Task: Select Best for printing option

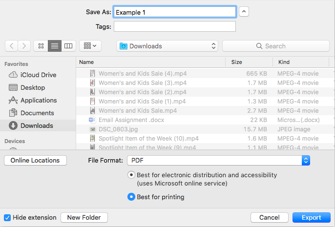Action: click(x=131, y=197)
